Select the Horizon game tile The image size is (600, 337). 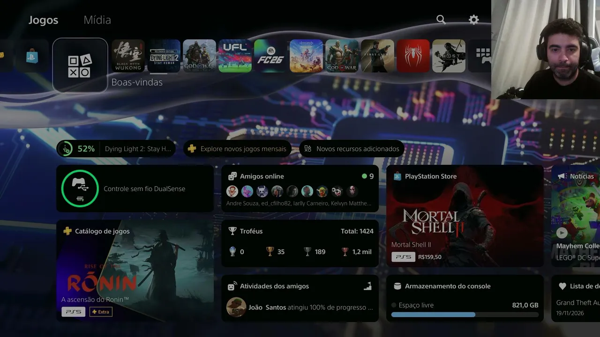click(x=306, y=56)
